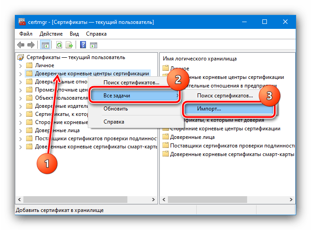The image size is (311, 230).
Task: Select Сторонние корневые центры сертификации in right pane
Action: coord(225,129)
